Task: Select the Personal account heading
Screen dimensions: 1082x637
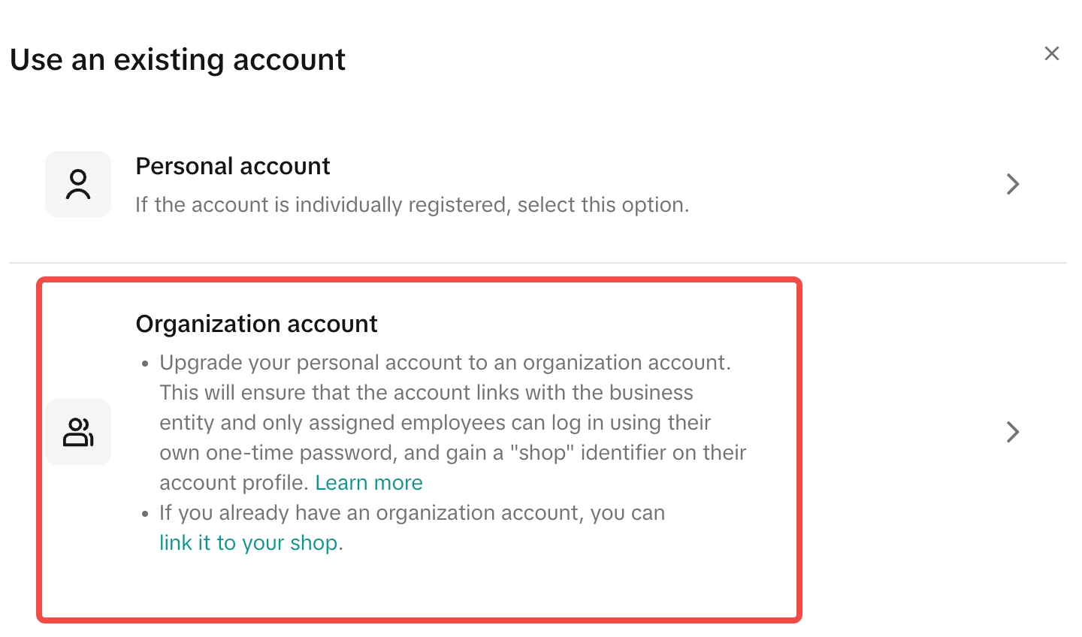Action: click(x=232, y=166)
